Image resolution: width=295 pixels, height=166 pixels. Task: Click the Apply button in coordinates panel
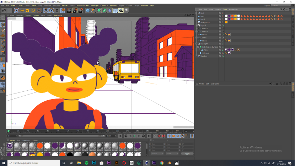pyautogui.click(x=187, y=154)
